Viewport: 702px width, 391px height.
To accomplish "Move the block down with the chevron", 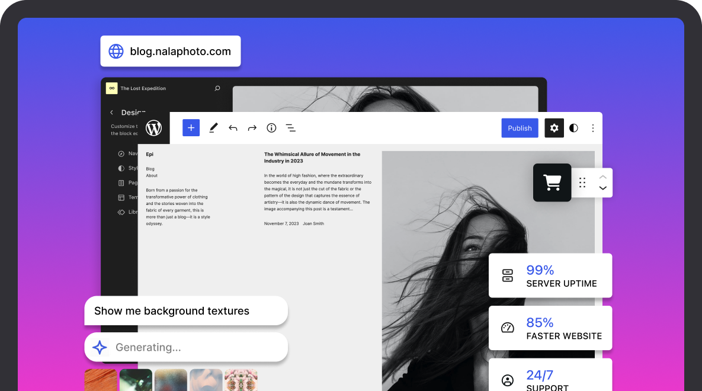I will [x=602, y=188].
